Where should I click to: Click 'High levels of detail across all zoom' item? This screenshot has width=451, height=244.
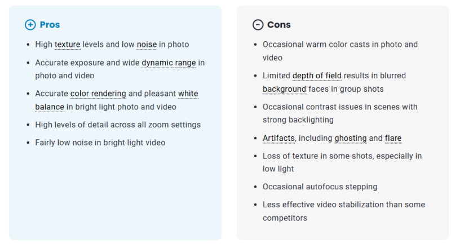[x=118, y=125]
